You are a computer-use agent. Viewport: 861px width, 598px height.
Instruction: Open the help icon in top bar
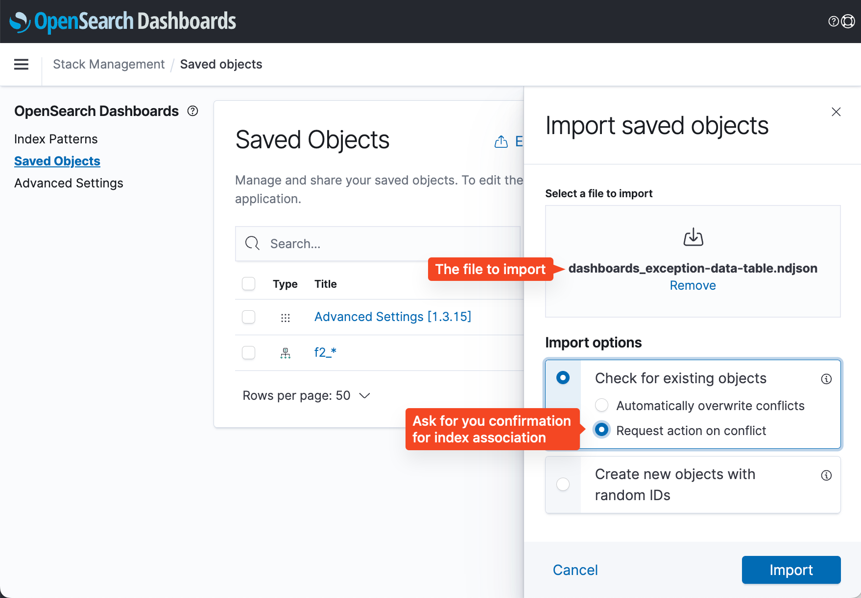click(833, 21)
